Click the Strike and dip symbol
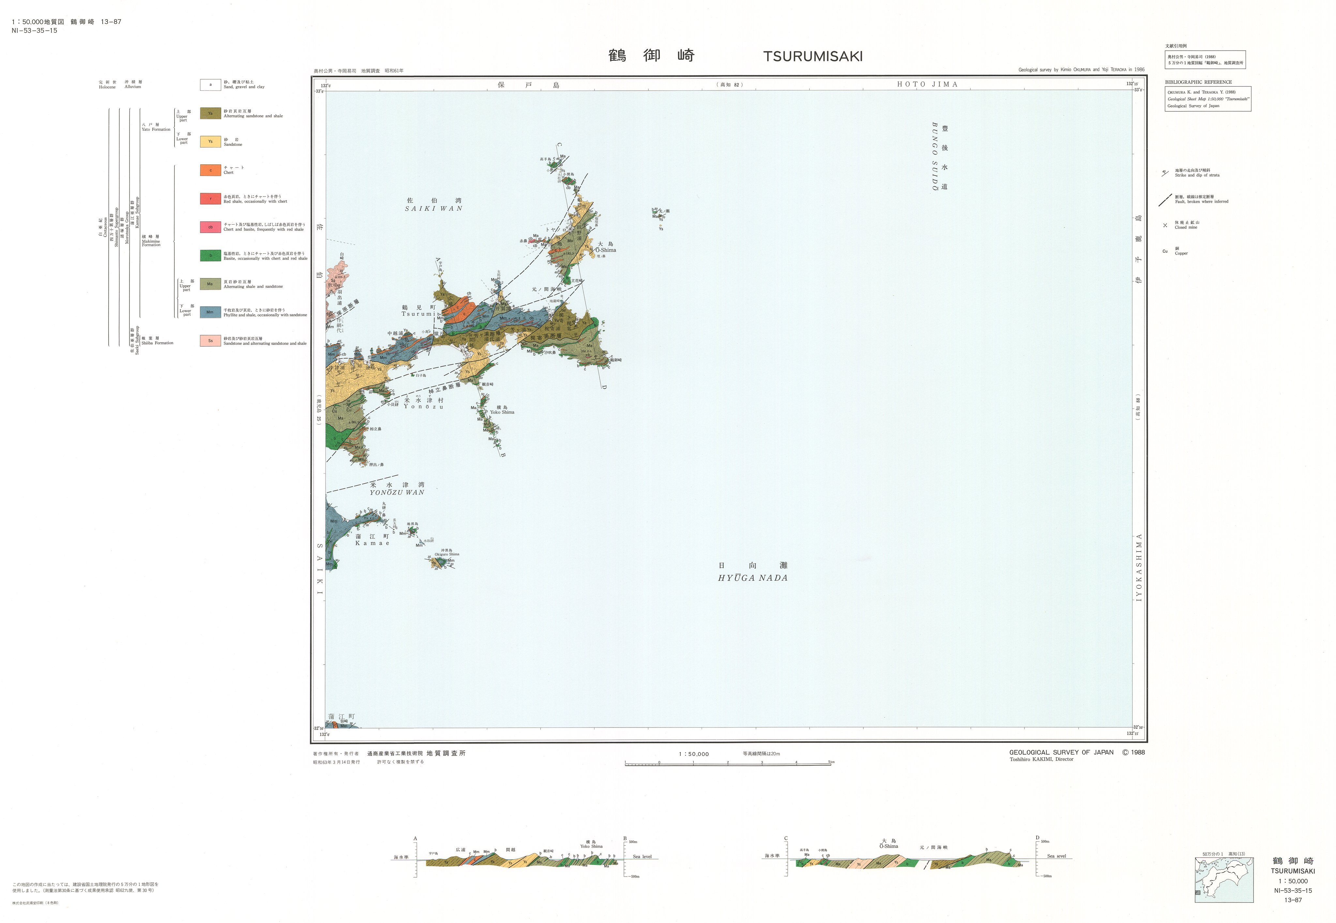 [1165, 173]
